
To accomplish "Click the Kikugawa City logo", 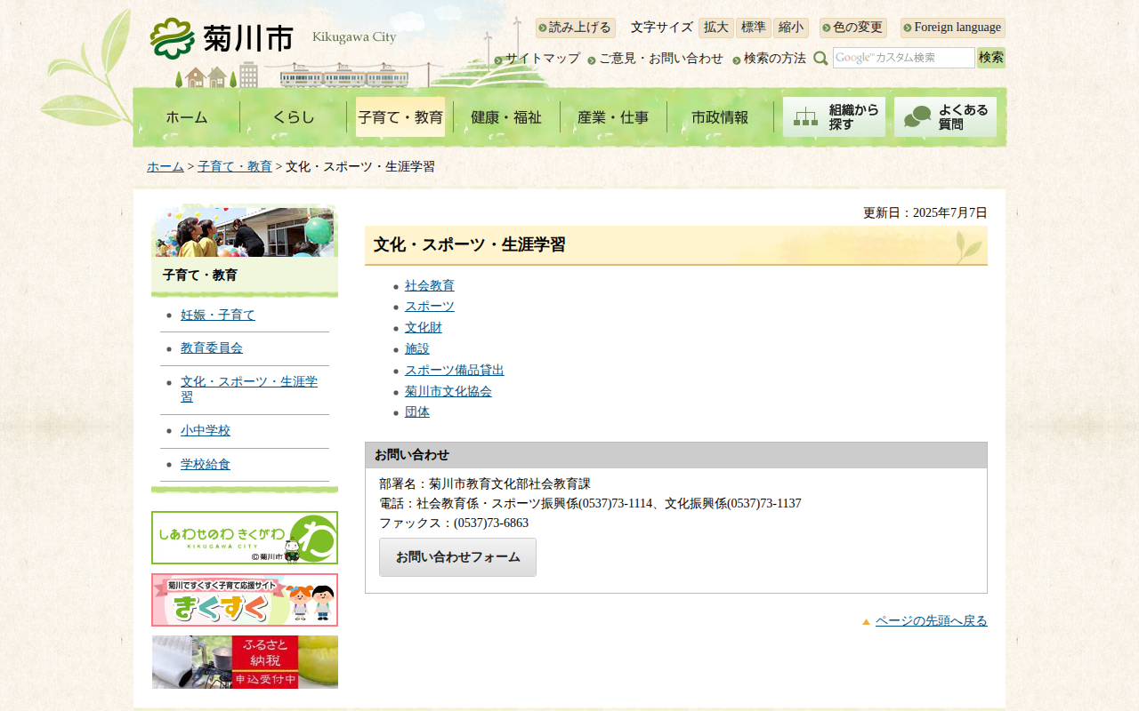I will pos(222,37).
